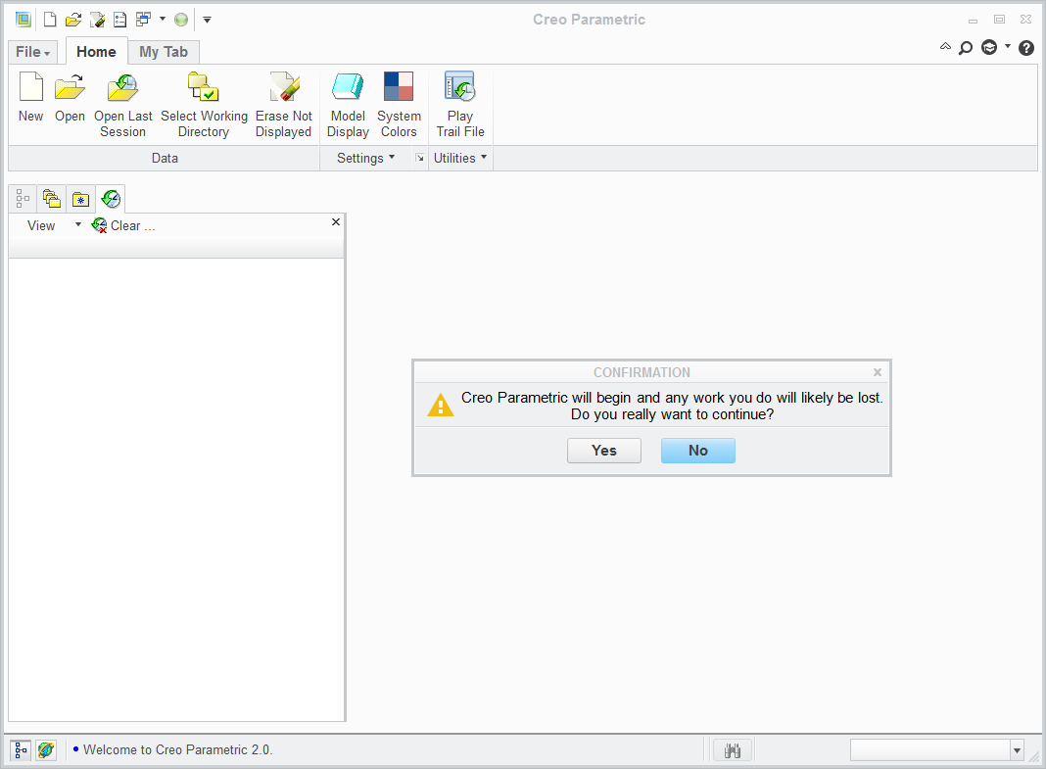Click Clear history button
The image size is (1046, 769).
[x=123, y=225]
